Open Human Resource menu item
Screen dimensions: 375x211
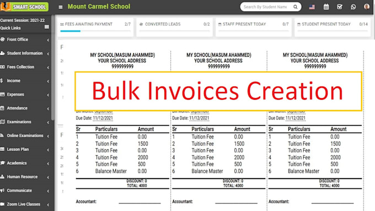coord(25,177)
